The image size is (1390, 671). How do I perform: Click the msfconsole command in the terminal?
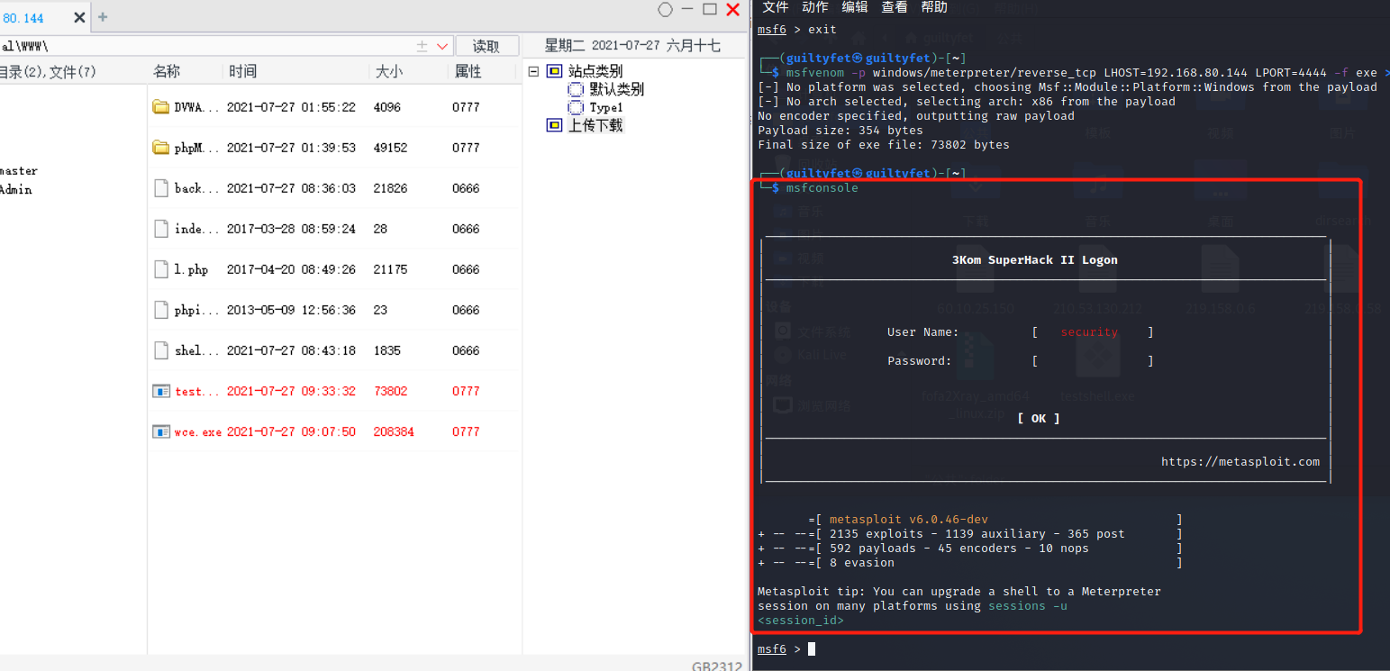822,188
